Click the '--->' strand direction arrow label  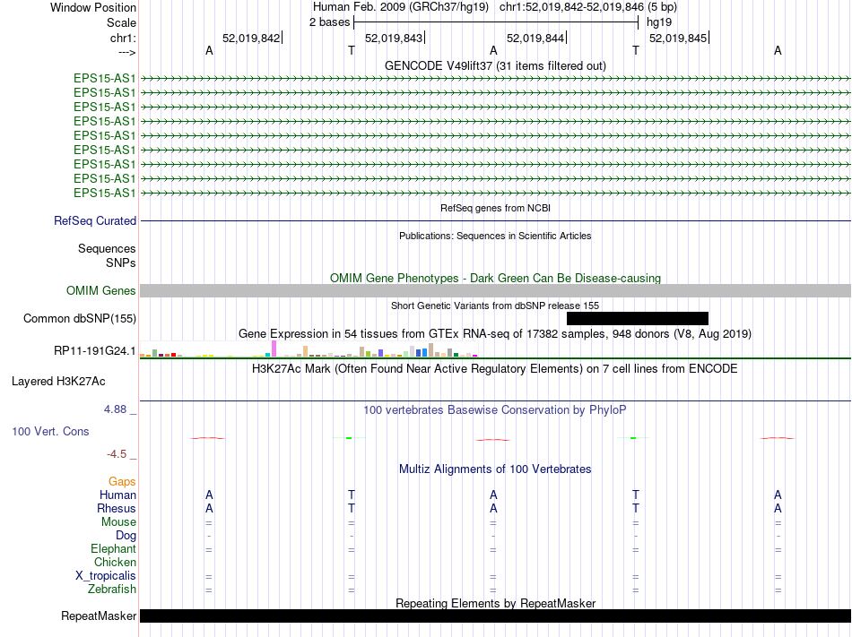pos(126,52)
